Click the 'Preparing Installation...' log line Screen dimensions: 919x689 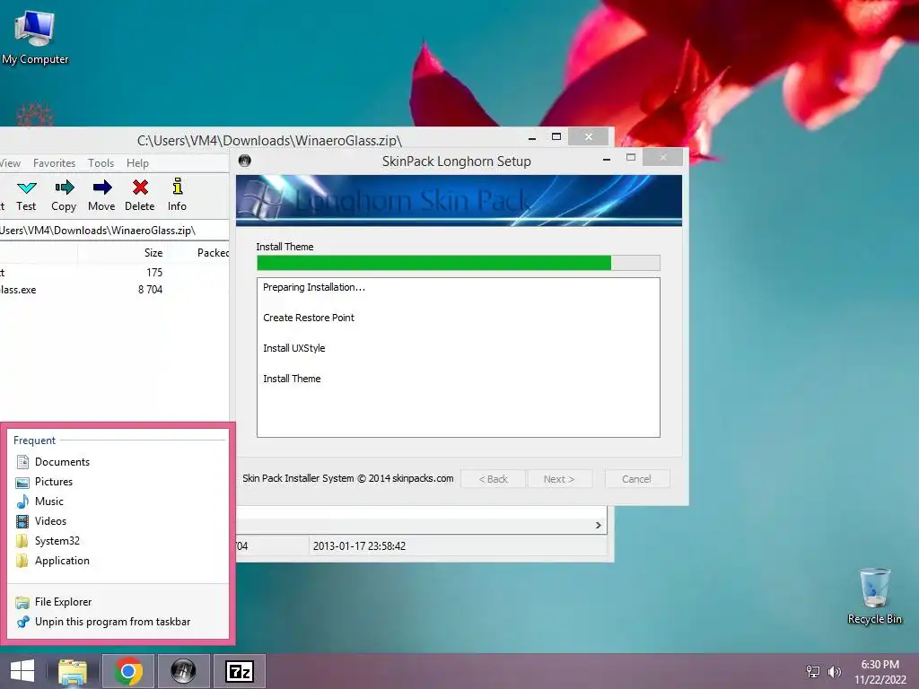tap(313, 287)
